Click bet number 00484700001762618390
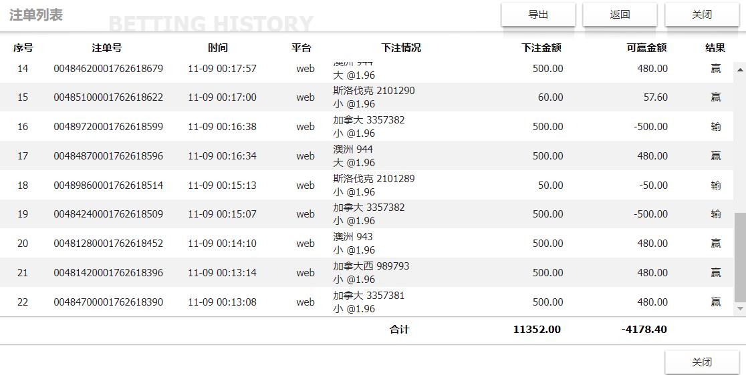 tap(108, 302)
